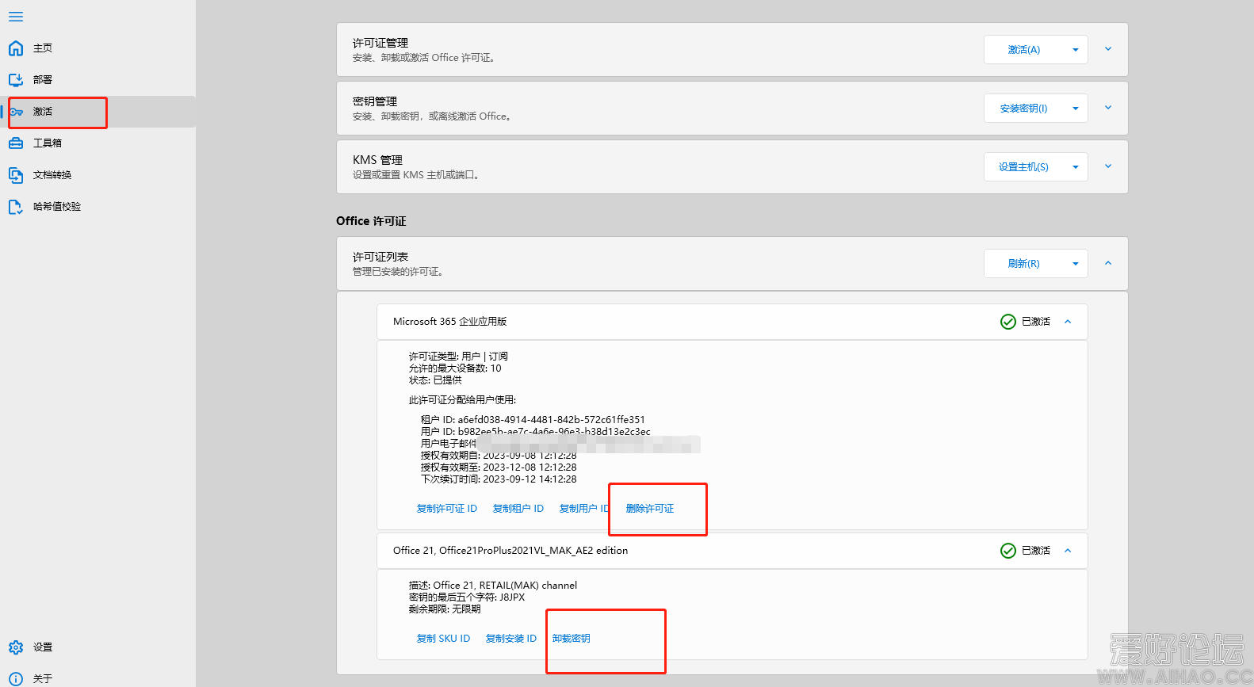Click the 刷新(R) button
Screen dimensions: 1254x687
click(1023, 264)
